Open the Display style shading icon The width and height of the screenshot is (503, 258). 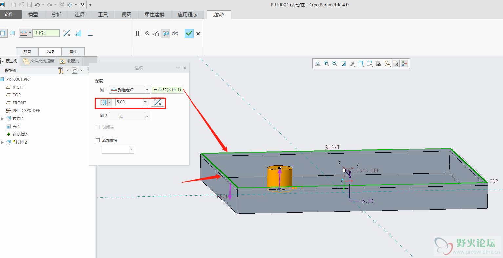coord(361,63)
